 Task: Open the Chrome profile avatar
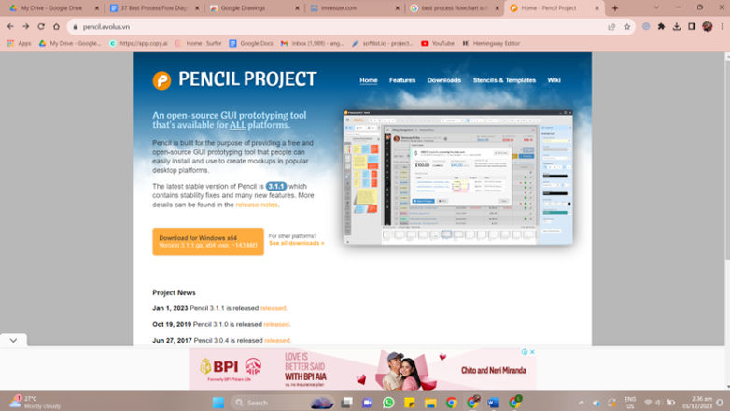(708, 27)
